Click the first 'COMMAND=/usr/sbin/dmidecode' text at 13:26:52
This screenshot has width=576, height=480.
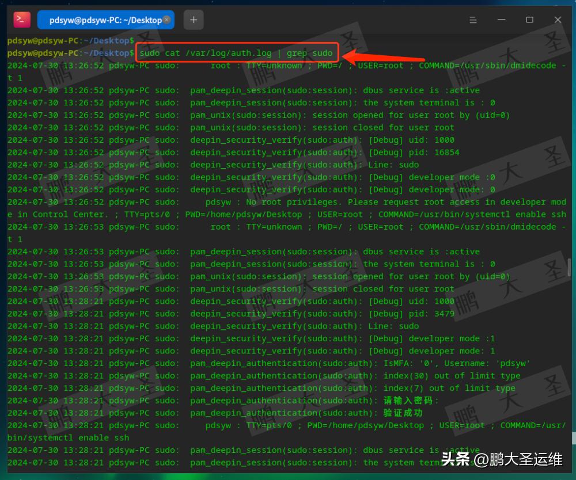[487, 66]
